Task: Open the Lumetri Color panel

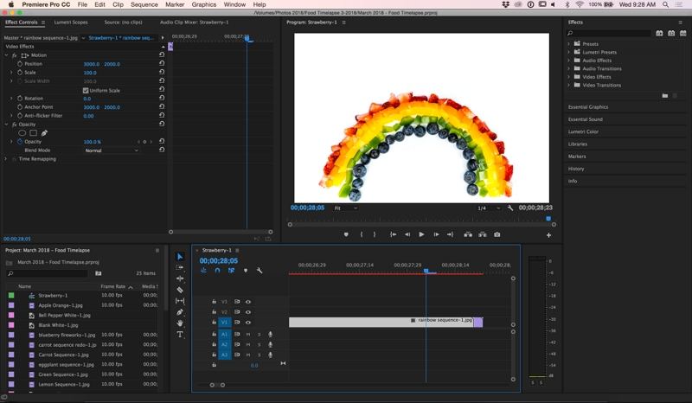Action: point(583,131)
